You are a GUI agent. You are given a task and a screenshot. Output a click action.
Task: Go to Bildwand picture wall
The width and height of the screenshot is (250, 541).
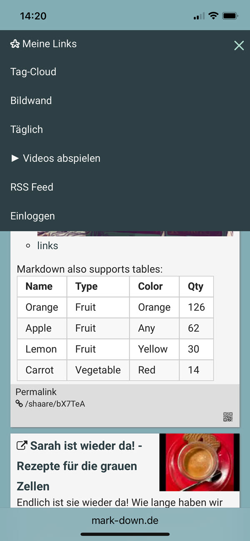tap(31, 100)
